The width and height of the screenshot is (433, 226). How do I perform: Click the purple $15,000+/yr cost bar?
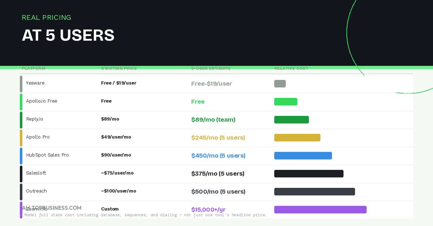pos(320,210)
